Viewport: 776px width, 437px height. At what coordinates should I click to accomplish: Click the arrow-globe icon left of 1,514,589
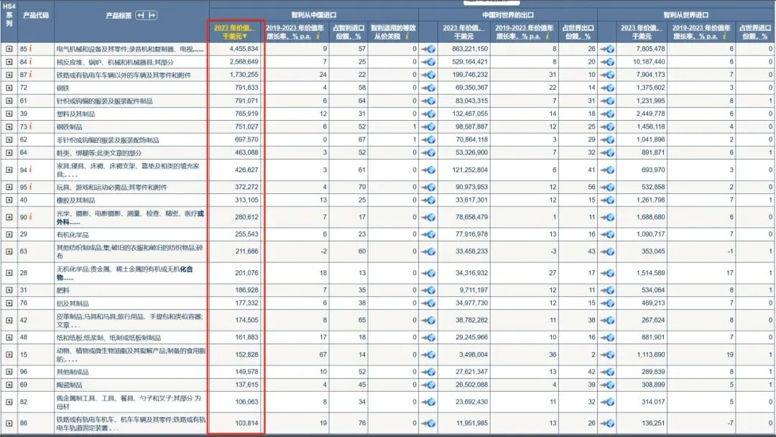606,273
